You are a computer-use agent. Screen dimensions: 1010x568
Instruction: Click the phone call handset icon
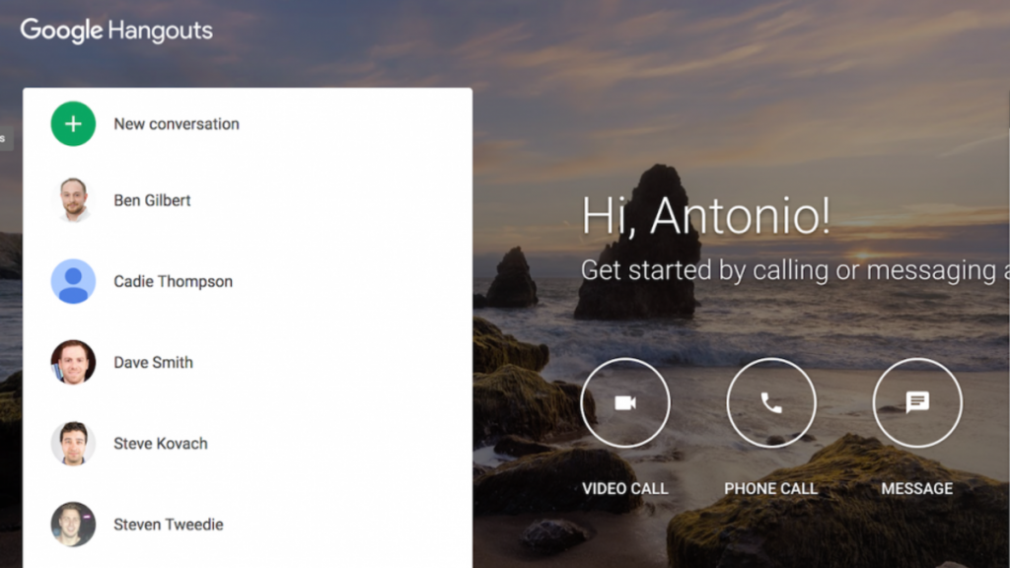(771, 403)
